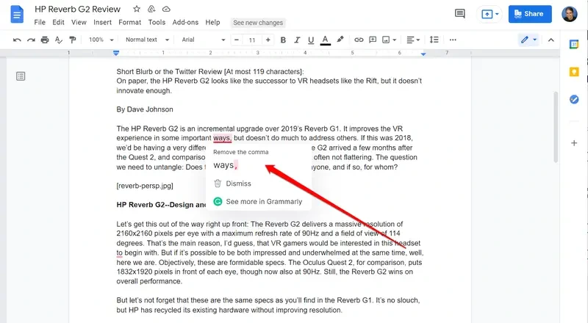Open Google Tasks side panel icon
Screen dimensions: 588x323
click(x=574, y=99)
